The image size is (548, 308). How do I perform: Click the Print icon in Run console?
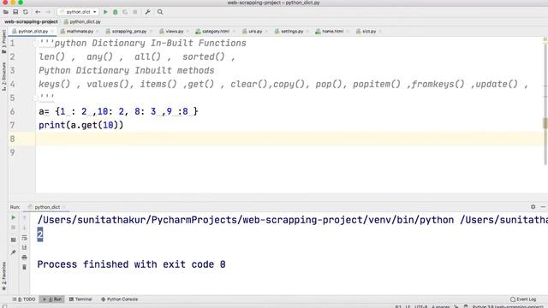point(25,258)
